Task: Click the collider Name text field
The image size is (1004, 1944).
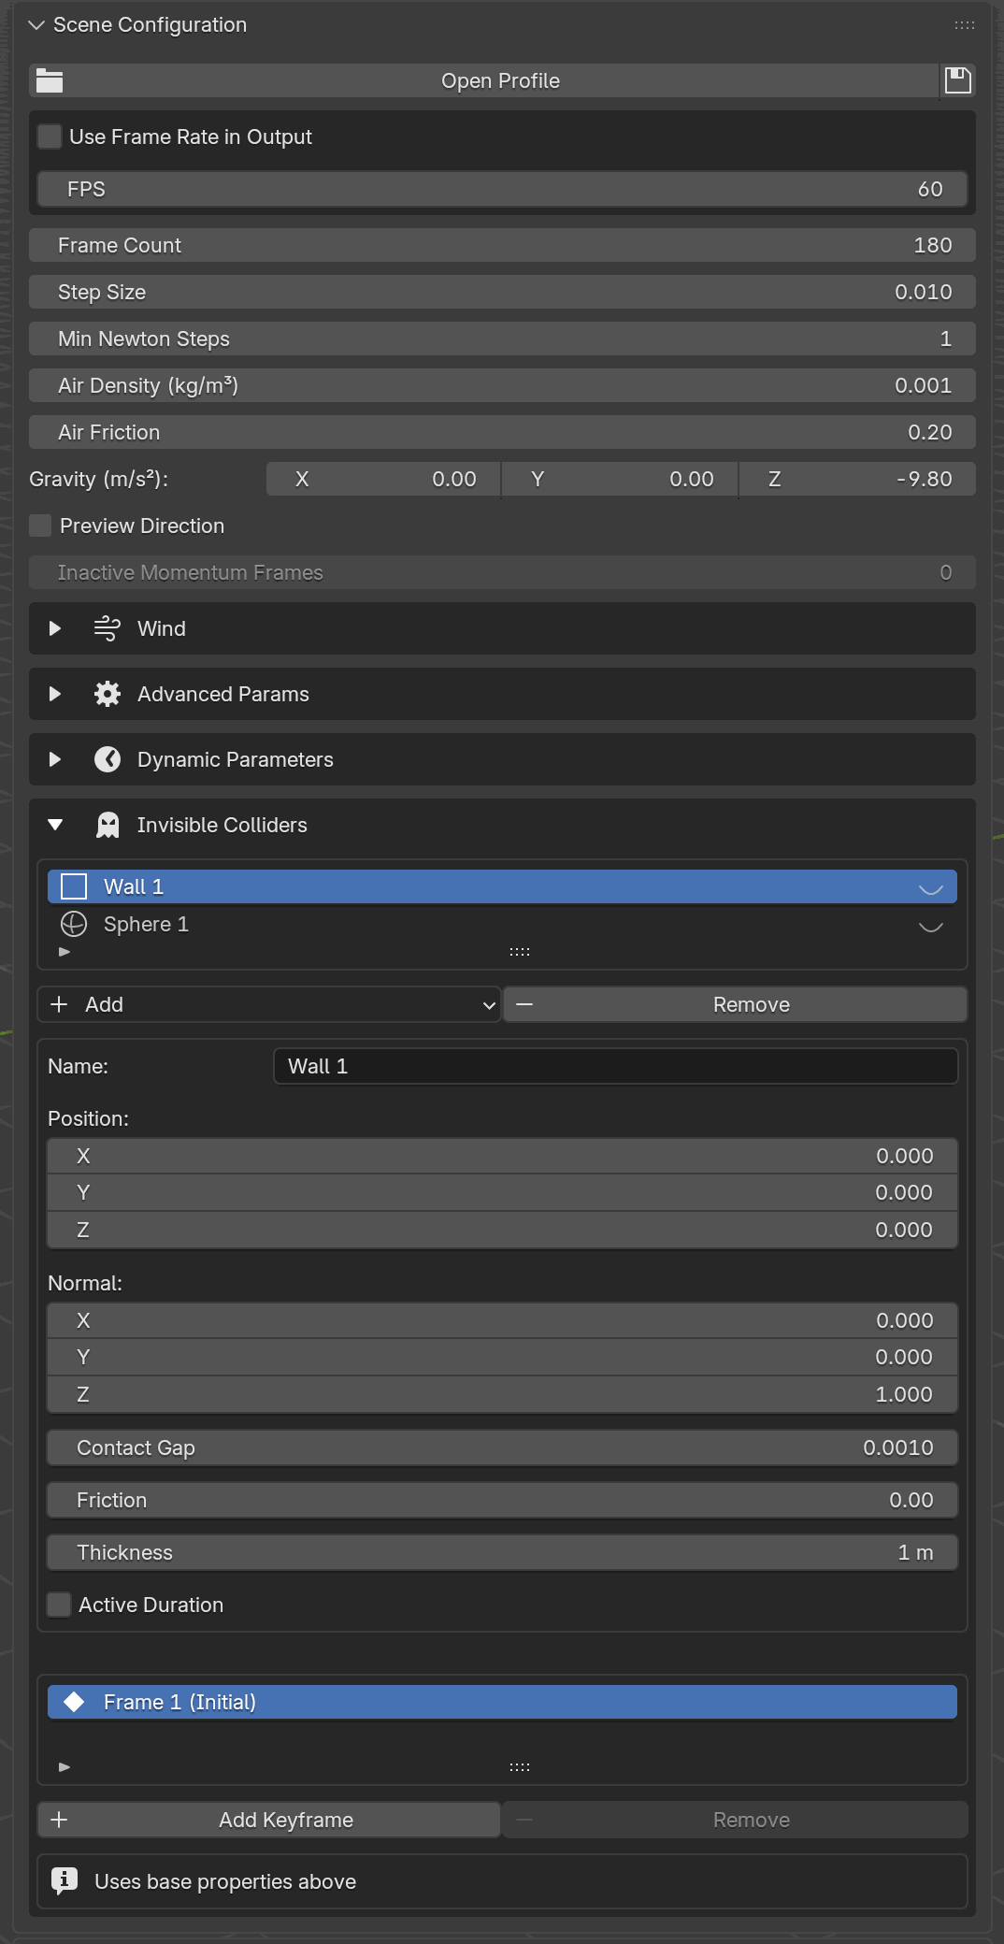Action: coord(615,1066)
